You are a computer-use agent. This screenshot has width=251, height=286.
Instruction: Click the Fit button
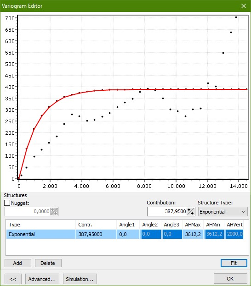234,263
